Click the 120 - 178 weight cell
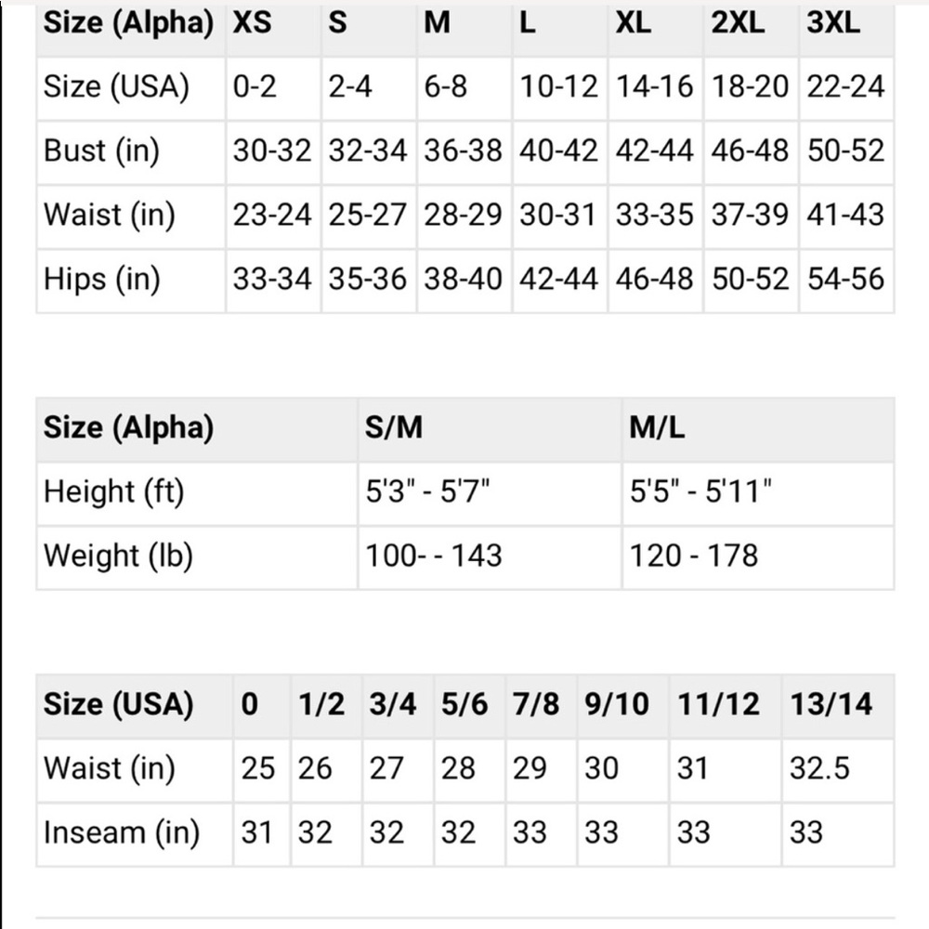This screenshot has width=929, height=929. pos(694,556)
